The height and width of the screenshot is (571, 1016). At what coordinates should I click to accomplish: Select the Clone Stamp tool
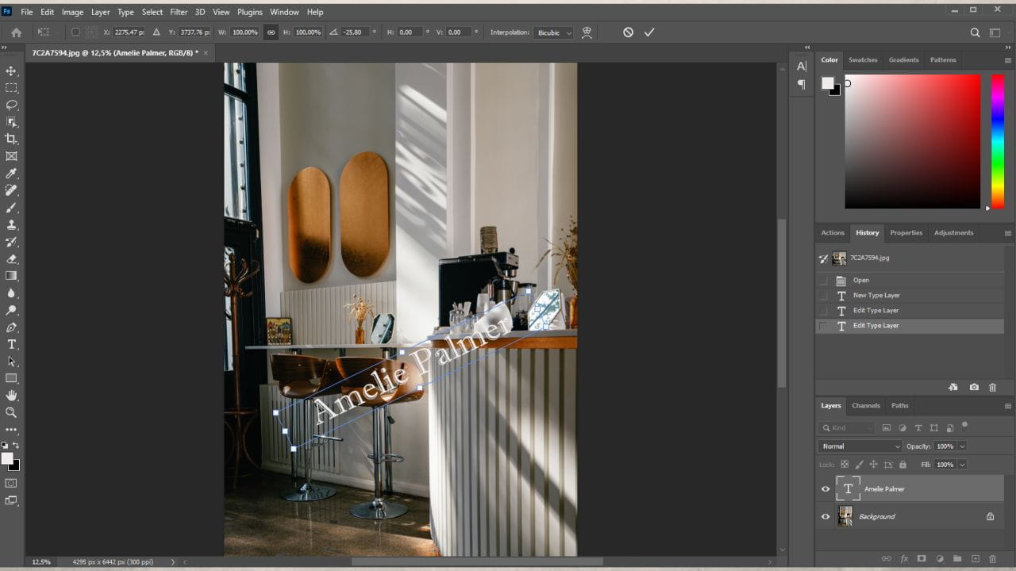[12, 224]
